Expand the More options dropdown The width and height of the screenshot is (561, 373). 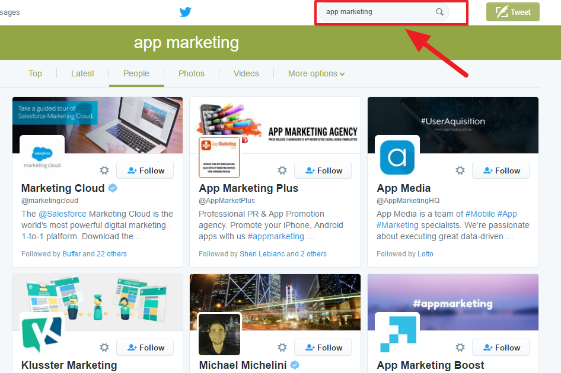point(316,73)
